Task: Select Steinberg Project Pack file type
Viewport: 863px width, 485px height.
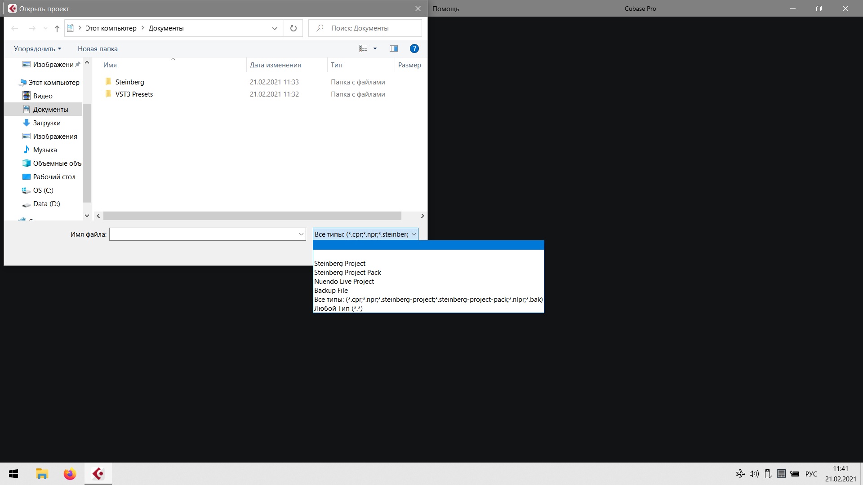Action: [347, 273]
